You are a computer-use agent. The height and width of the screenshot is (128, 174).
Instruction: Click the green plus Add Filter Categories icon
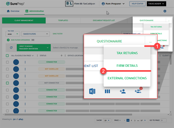8,40
